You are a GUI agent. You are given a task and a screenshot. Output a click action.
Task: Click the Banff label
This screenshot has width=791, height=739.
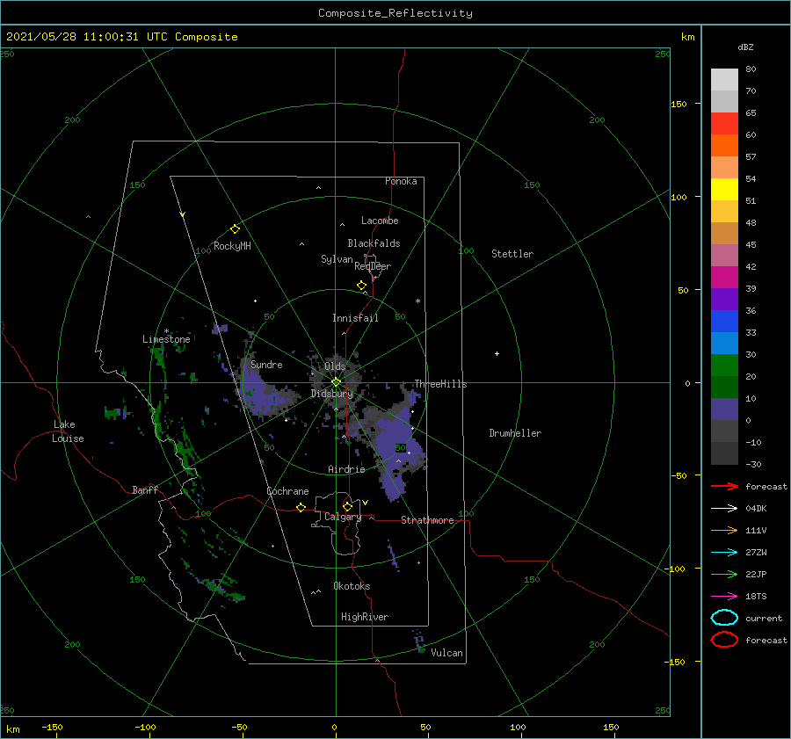(145, 489)
